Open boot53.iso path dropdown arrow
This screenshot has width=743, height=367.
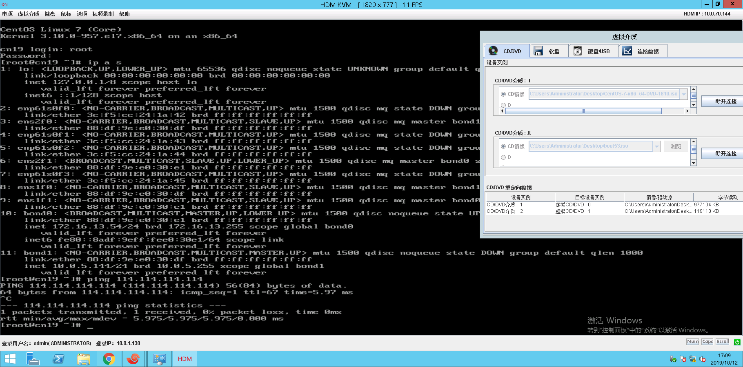pos(657,146)
